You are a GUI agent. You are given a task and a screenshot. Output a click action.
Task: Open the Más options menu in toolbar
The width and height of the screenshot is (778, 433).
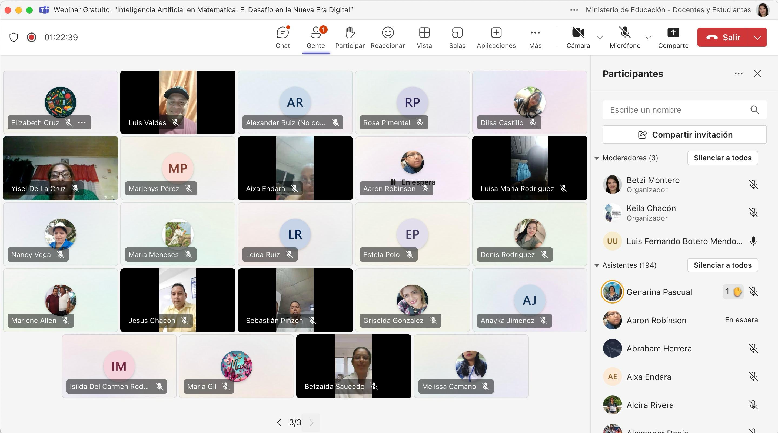point(535,38)
